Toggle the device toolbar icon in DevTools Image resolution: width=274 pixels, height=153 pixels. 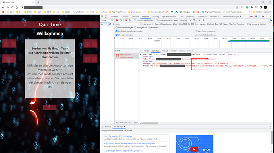coord(106,17)
